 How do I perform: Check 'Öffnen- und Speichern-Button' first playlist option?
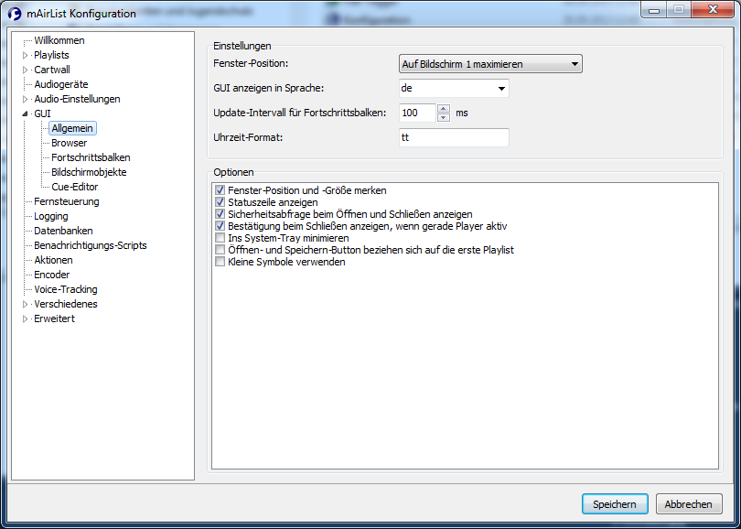point(220,250)
